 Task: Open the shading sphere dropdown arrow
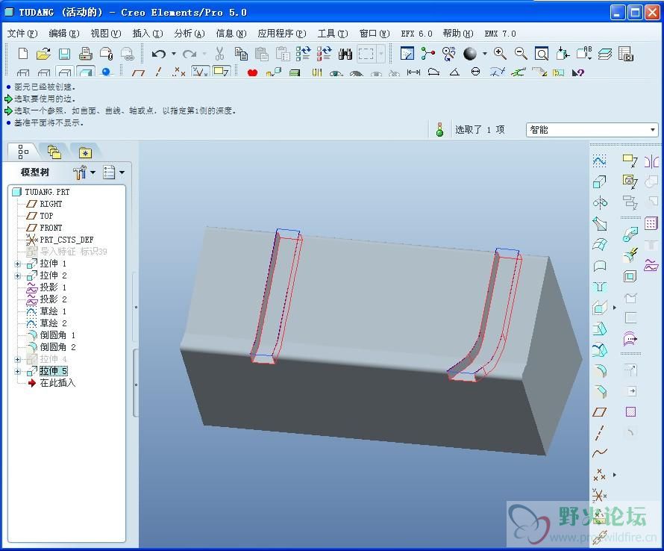484,54
